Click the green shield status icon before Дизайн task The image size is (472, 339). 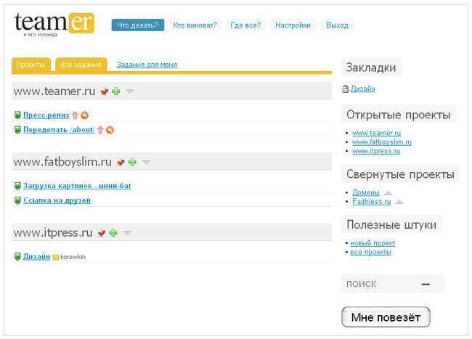click(18, 257)
